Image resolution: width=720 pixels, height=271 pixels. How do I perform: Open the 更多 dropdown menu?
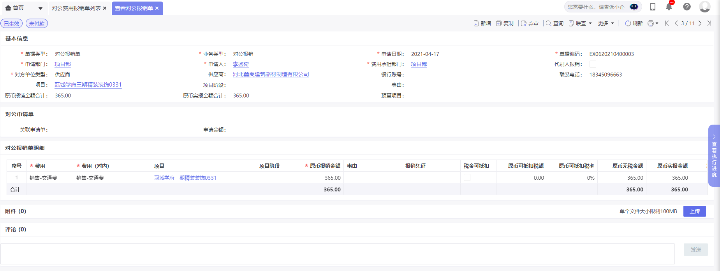point(606,23)
